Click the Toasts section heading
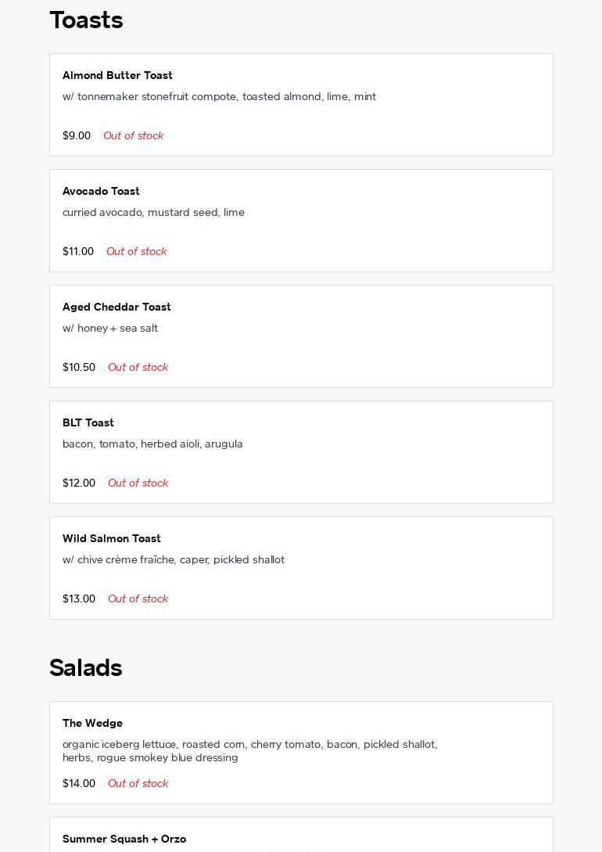 (86, 20)
